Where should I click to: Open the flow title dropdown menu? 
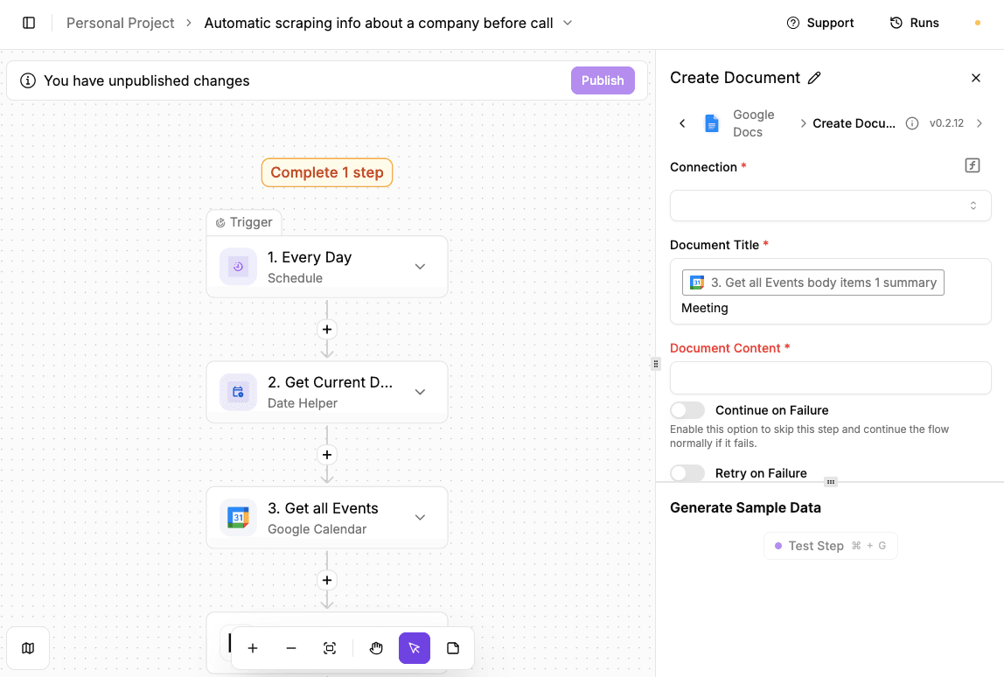[569, 23]
